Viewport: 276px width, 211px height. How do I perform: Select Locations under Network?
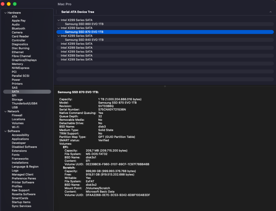pos(19,119)
